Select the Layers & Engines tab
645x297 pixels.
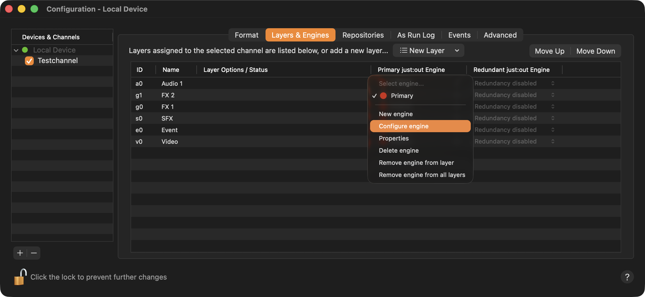[x=300, y=35]
